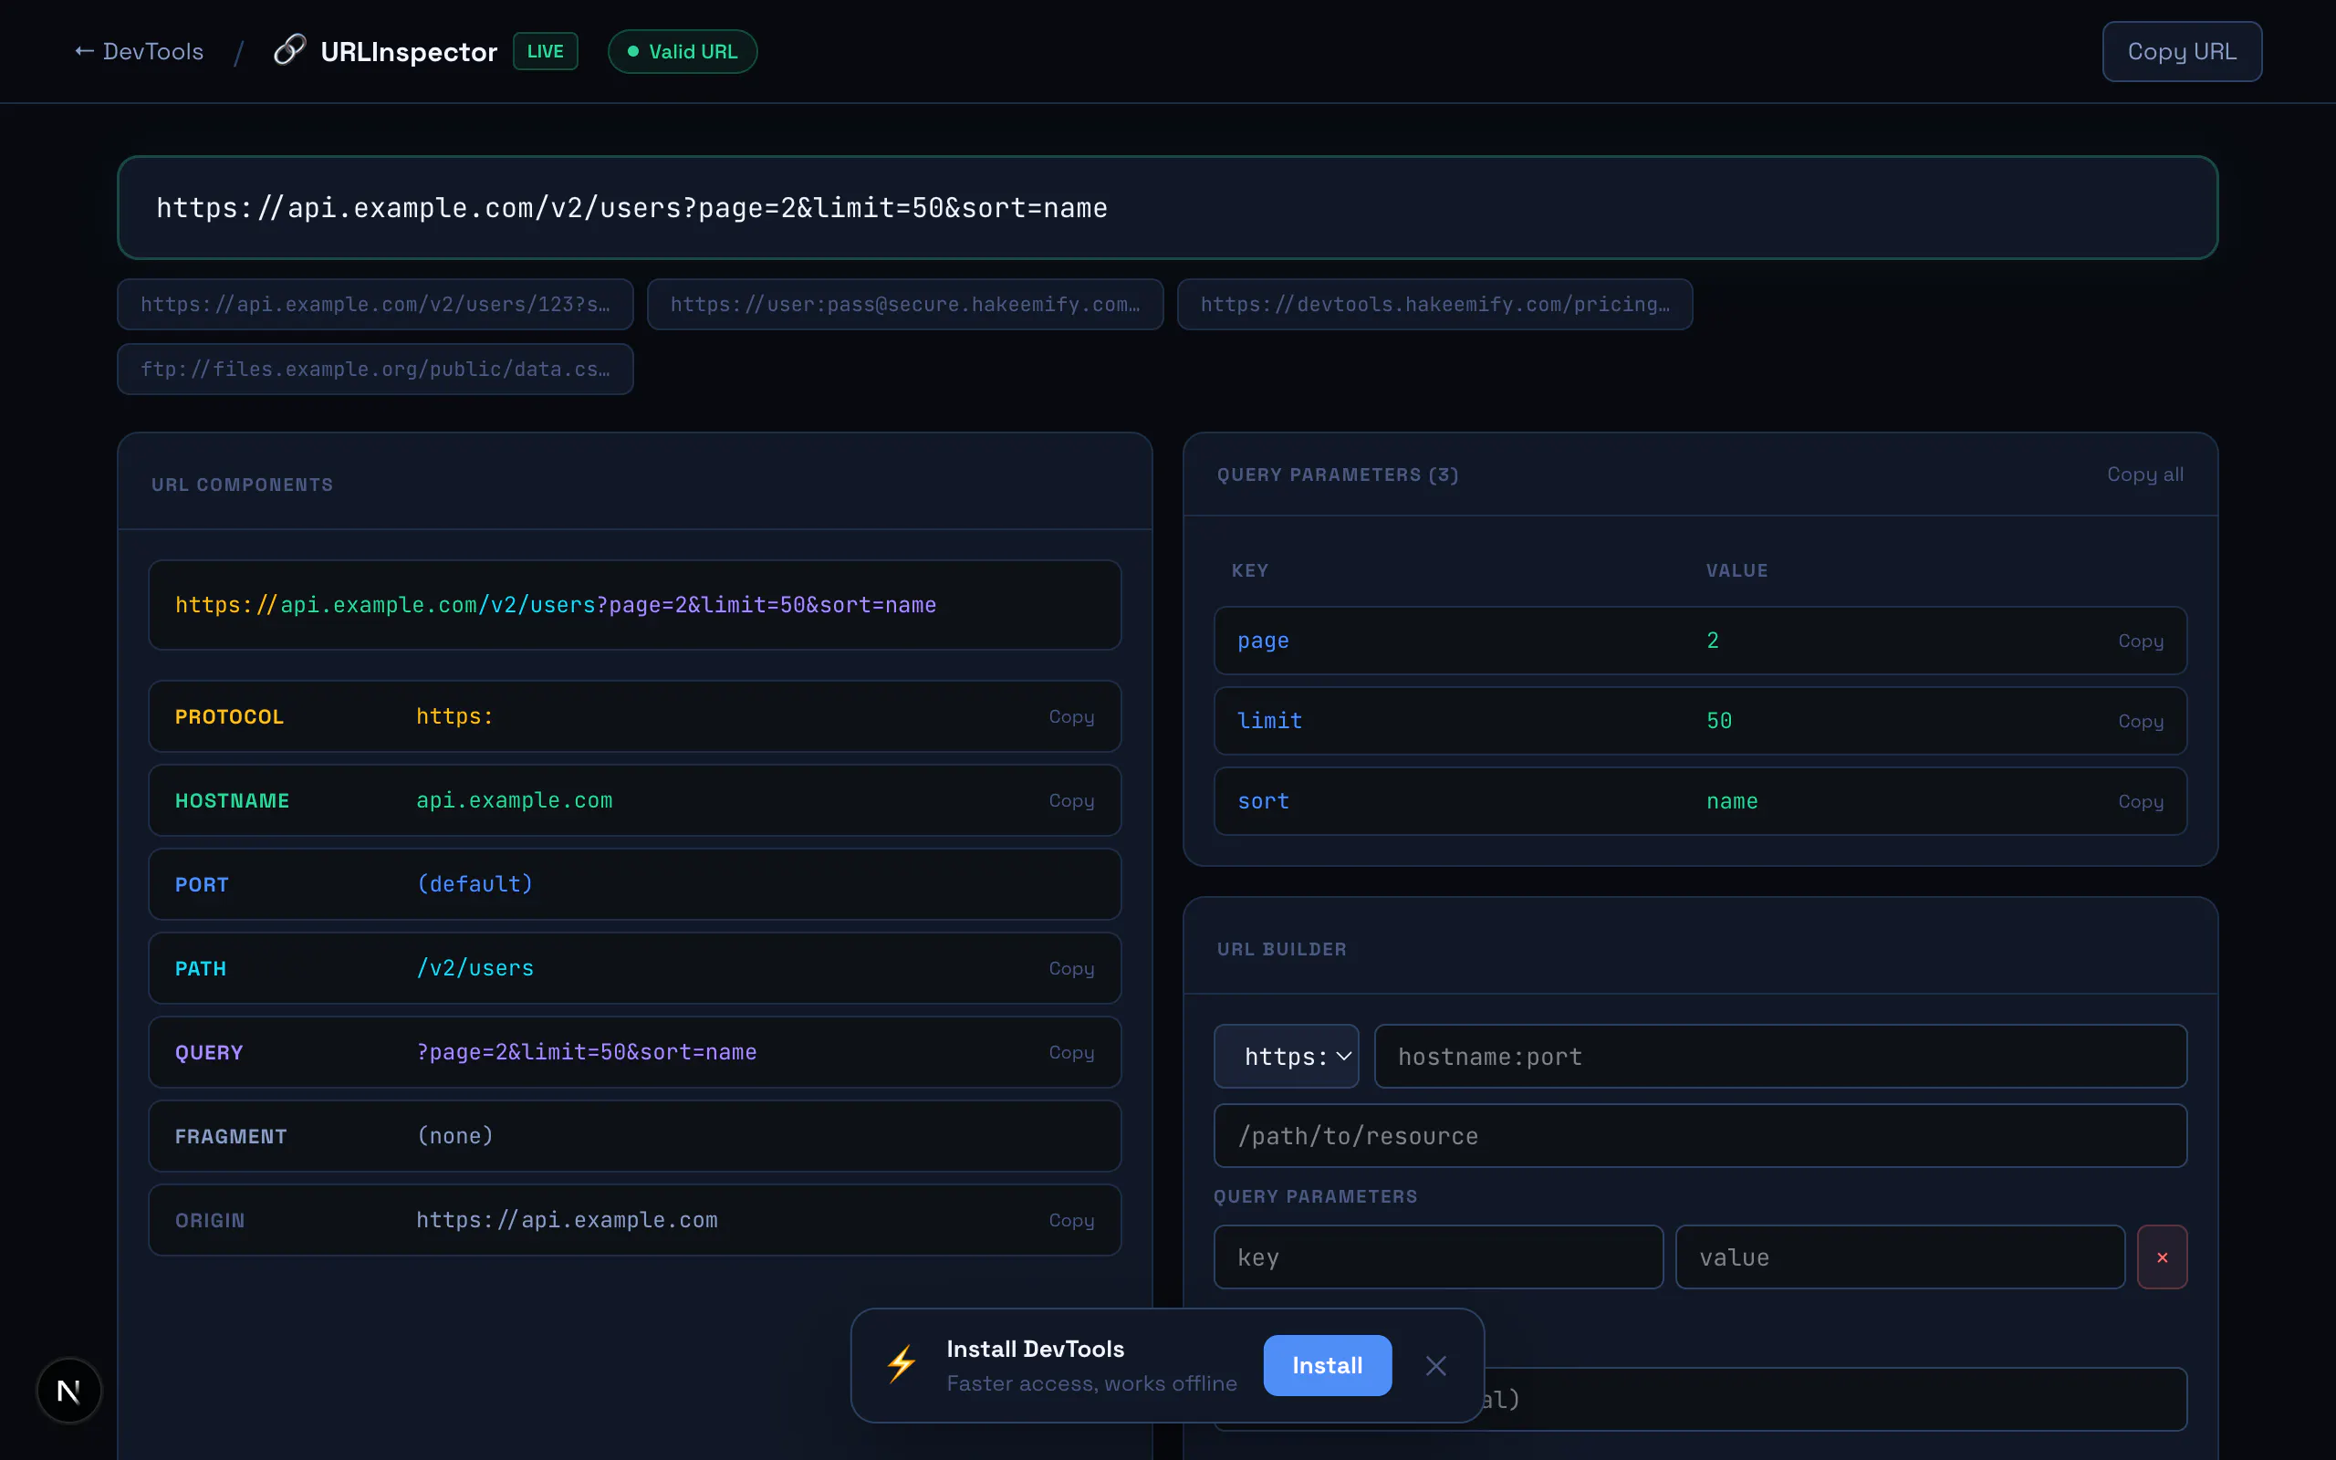Click the /path/to/resource input field
This screenshot has width=2336, height=1460.
point(1700,1135)
